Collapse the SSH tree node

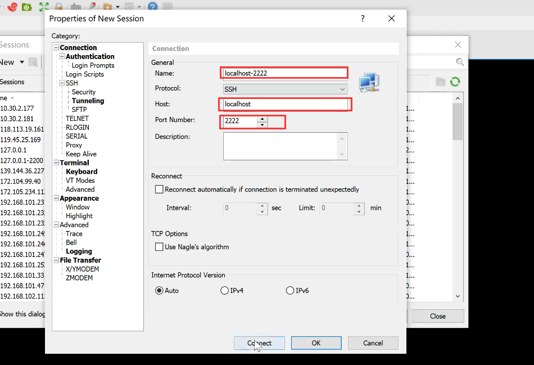point(62,83)
